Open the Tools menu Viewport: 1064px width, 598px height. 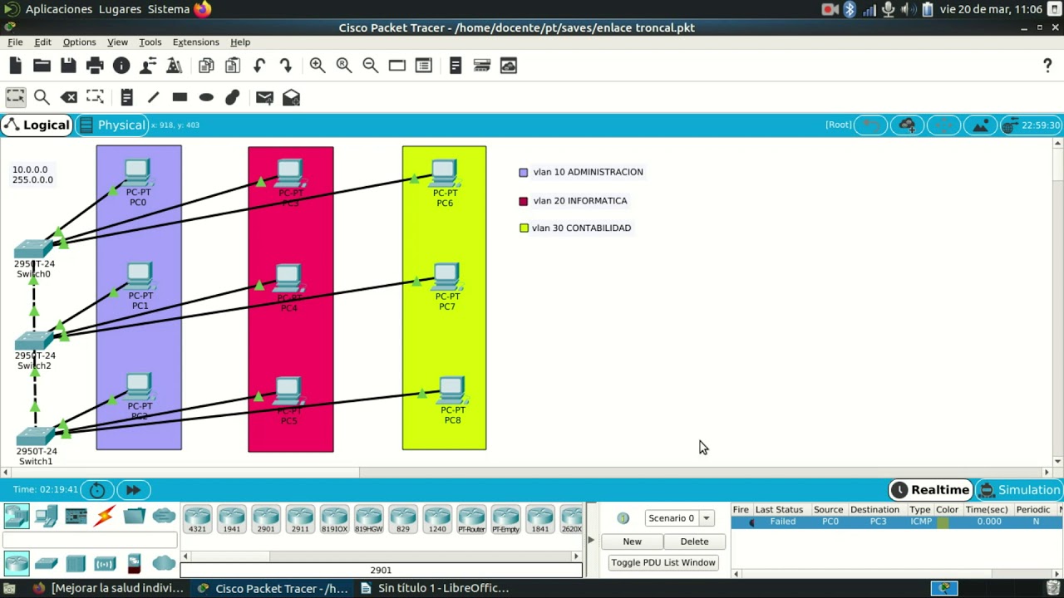coord(150,42)
